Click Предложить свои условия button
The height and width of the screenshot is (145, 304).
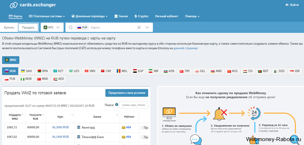coord(127,93)
